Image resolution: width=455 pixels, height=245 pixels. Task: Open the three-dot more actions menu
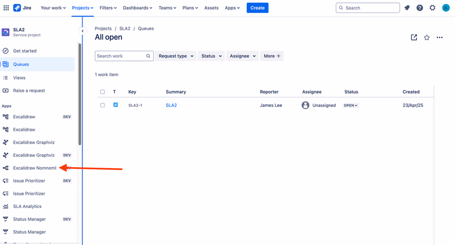[x=439, y=38]
